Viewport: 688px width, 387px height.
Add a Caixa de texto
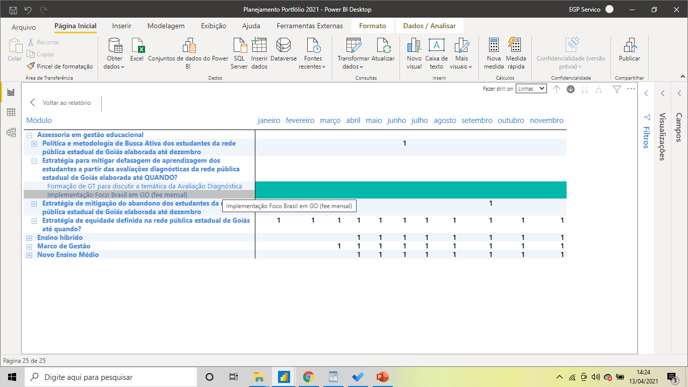click(437, 54)
